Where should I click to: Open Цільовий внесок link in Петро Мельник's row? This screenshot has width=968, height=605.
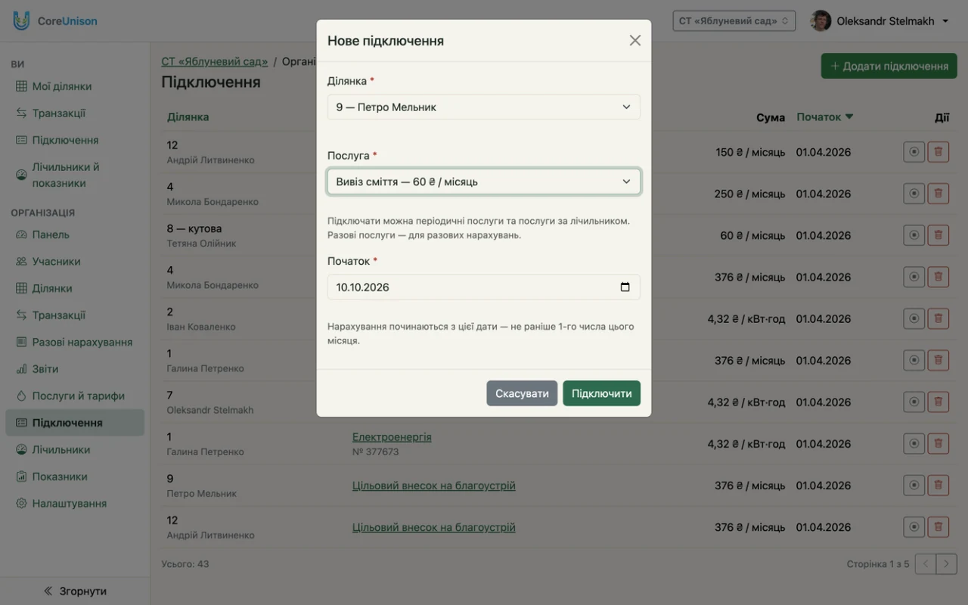(x=434, y=486)
